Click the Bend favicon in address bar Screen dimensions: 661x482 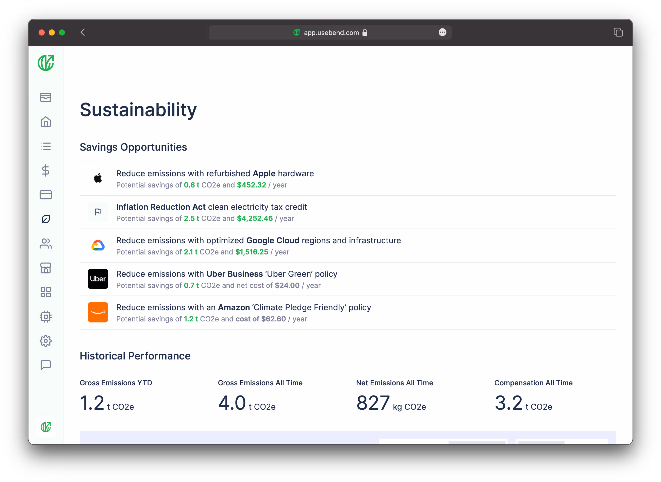click(297, 32)
